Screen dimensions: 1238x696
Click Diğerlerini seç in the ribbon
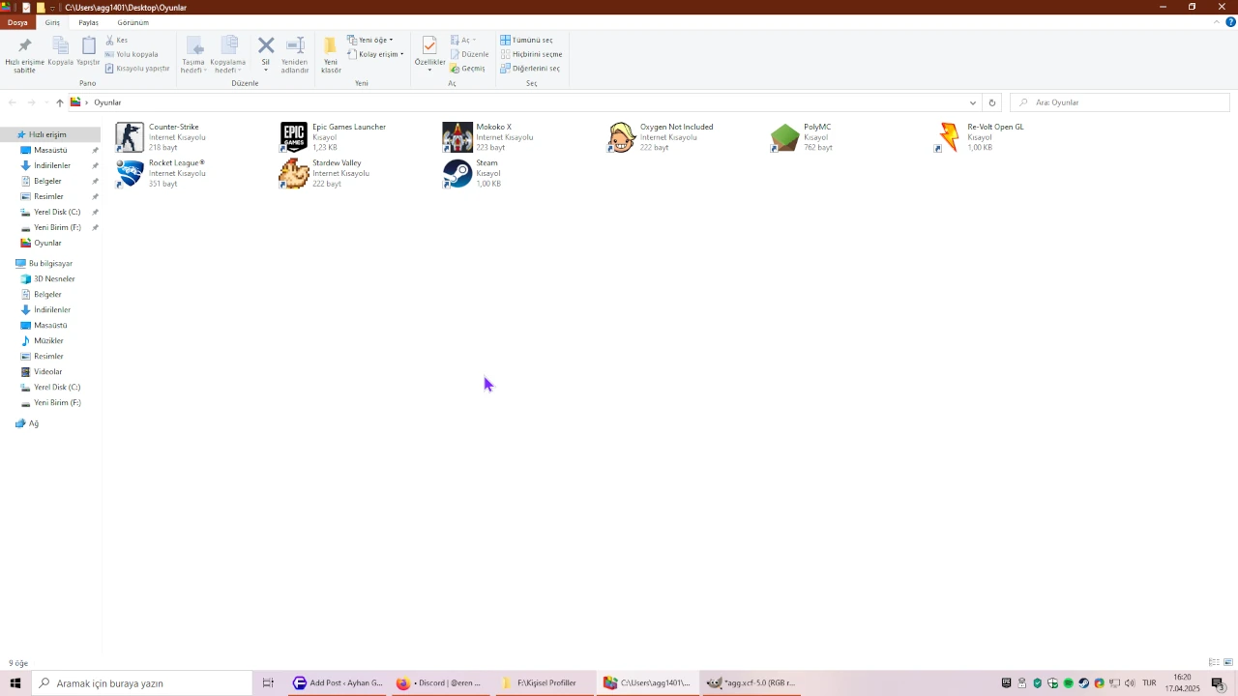[x=530, y=69]
